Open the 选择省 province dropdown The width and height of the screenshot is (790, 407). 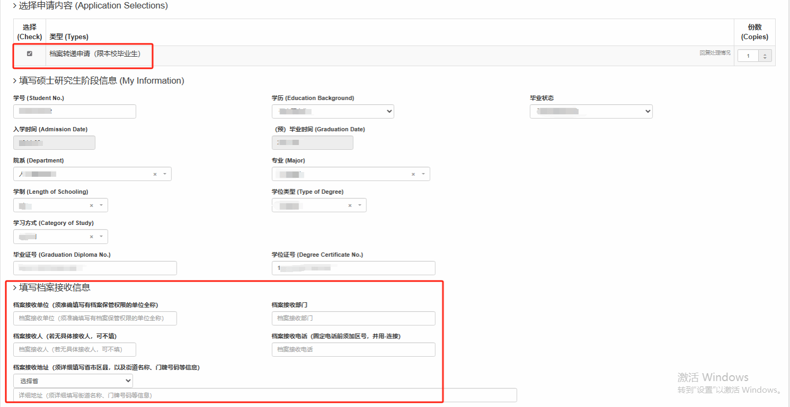point(73,381)
